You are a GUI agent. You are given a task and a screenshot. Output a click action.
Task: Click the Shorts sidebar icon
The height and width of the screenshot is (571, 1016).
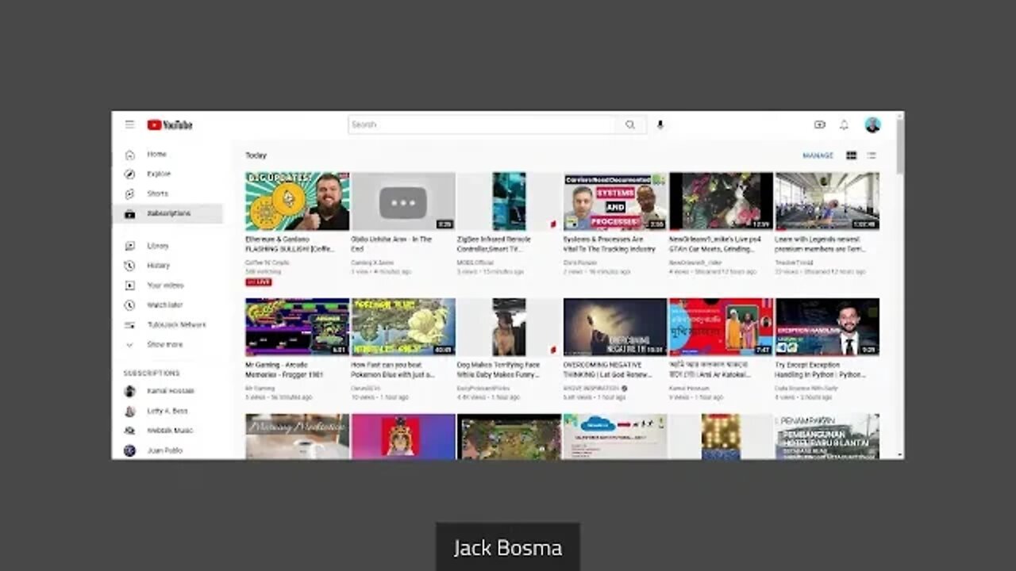(x=130, y=194)
